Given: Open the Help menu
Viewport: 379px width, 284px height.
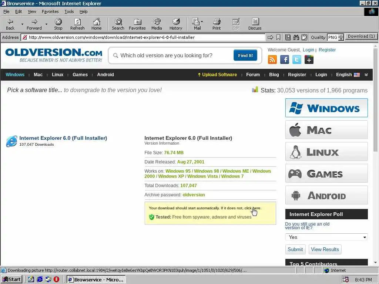Looking at the screenshot, I should click(83, 11).
